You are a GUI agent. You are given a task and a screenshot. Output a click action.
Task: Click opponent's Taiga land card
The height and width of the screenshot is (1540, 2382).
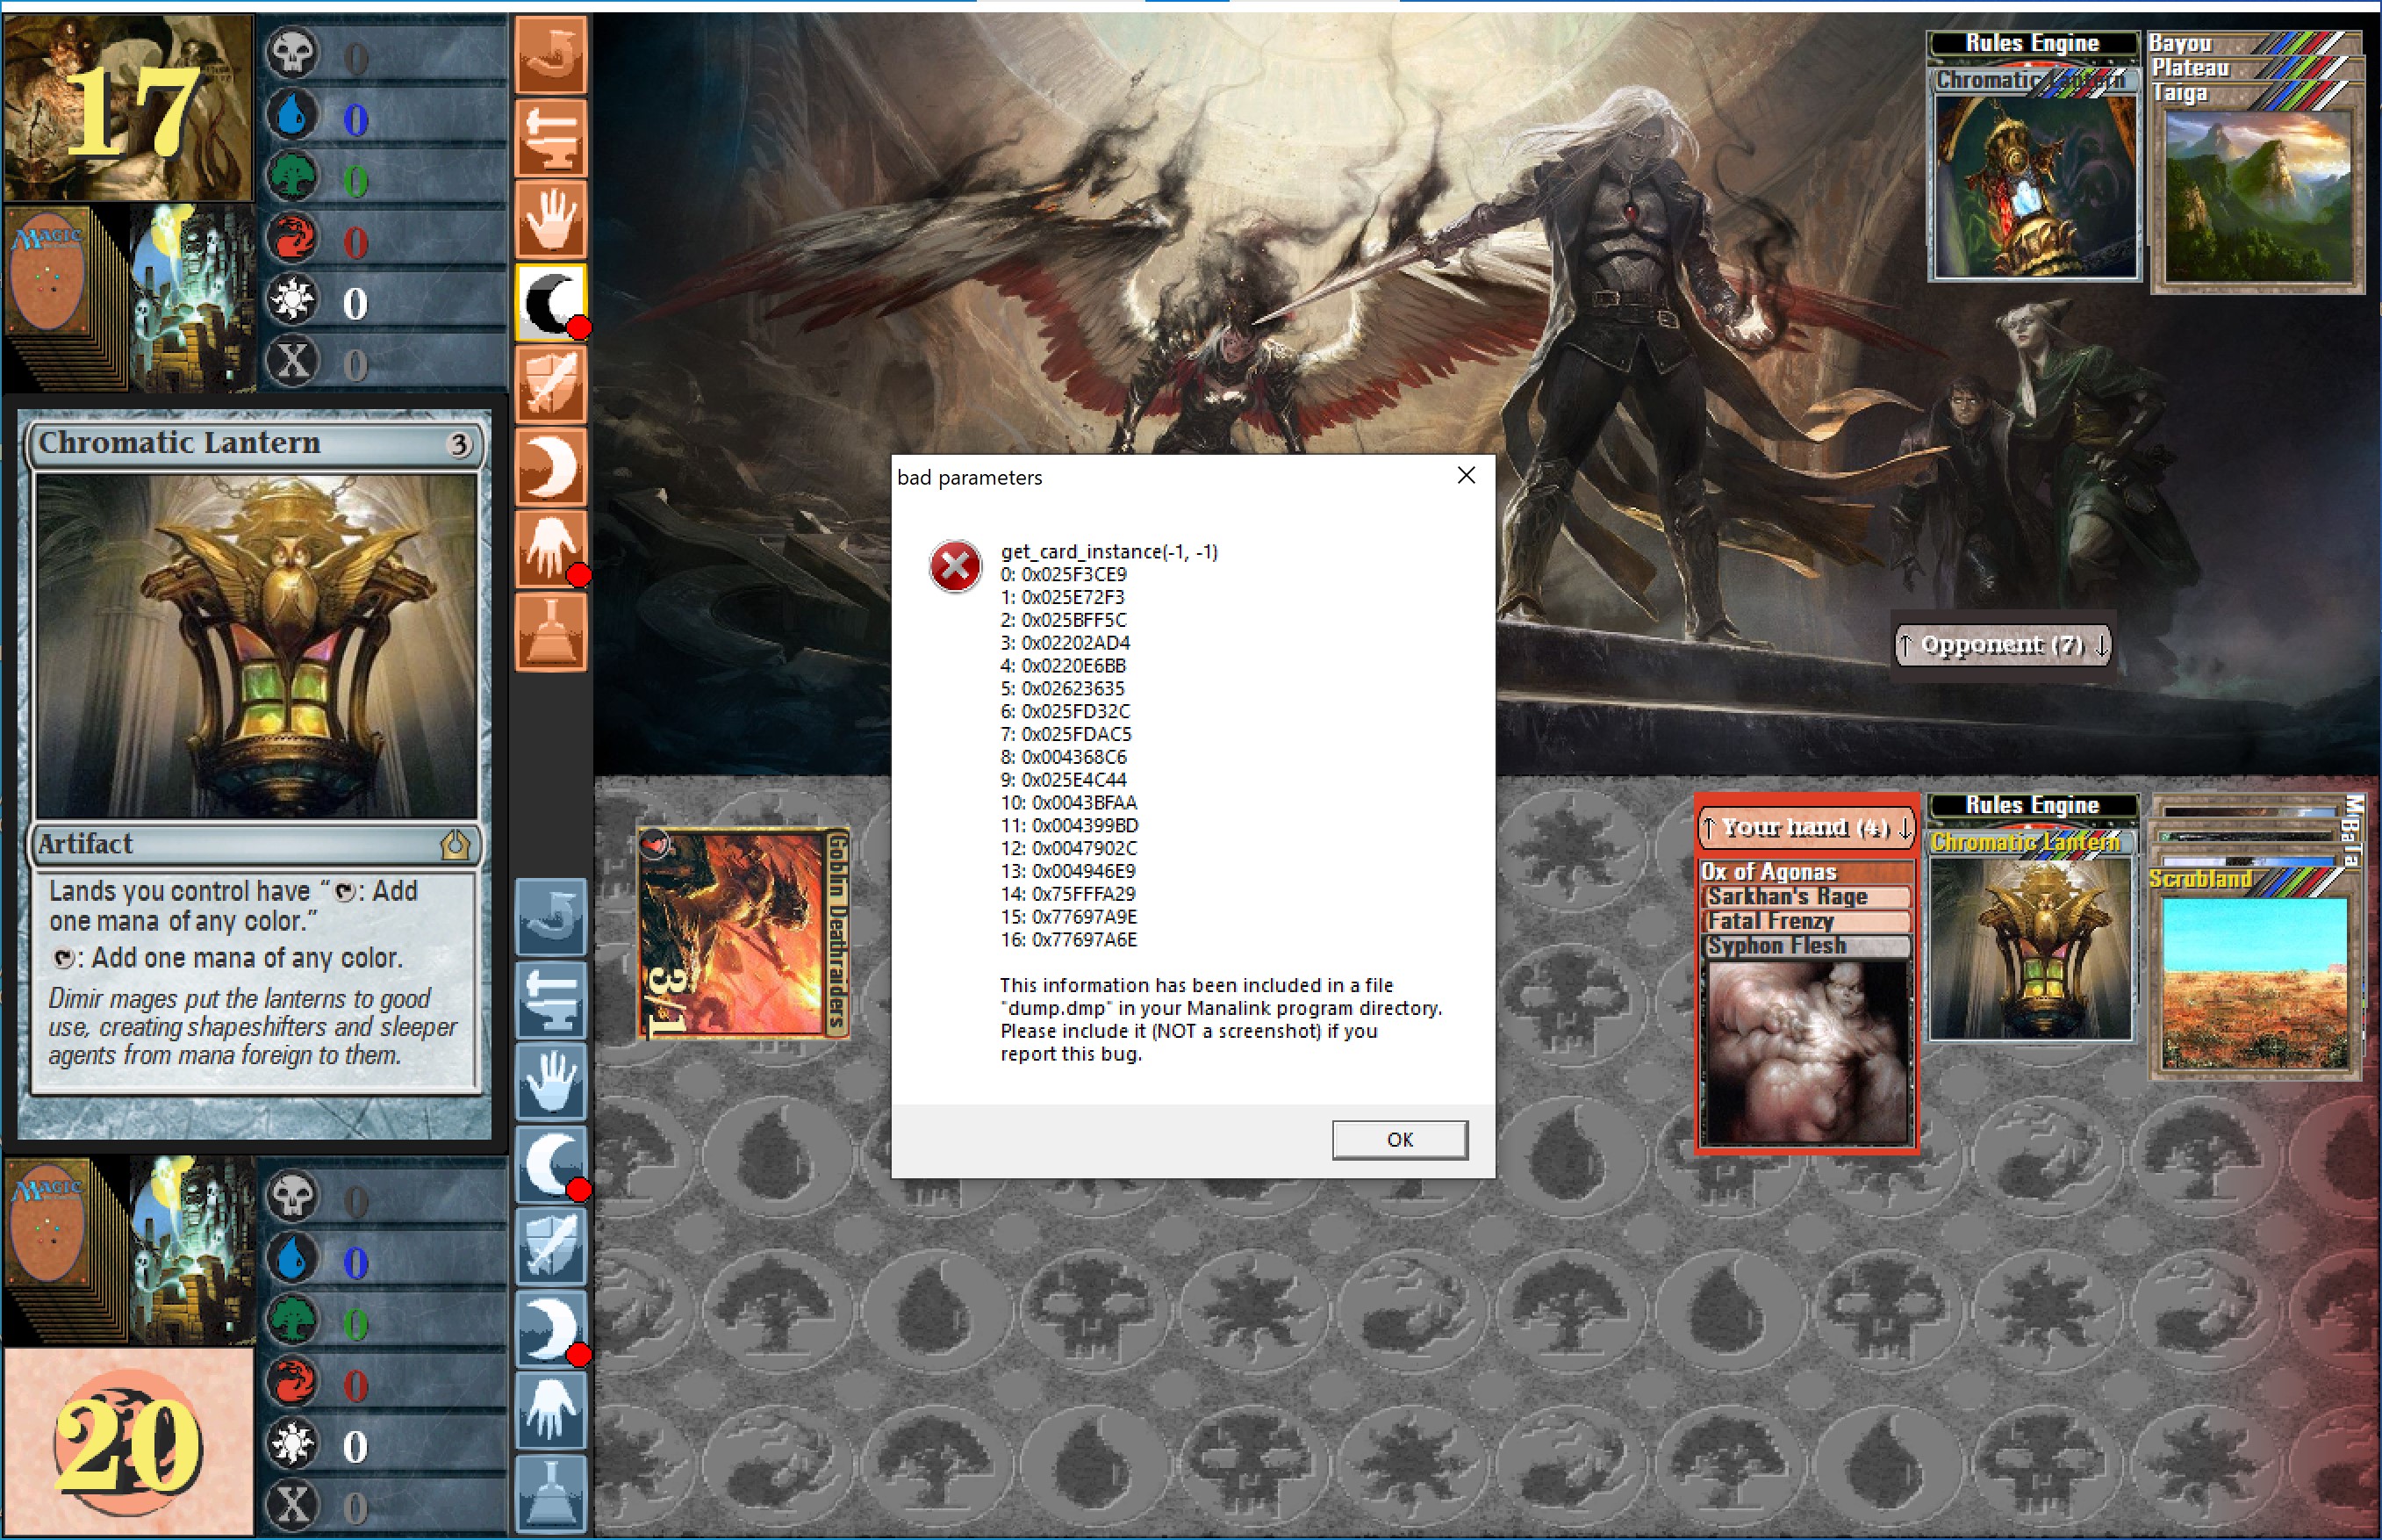(2257, 186)
